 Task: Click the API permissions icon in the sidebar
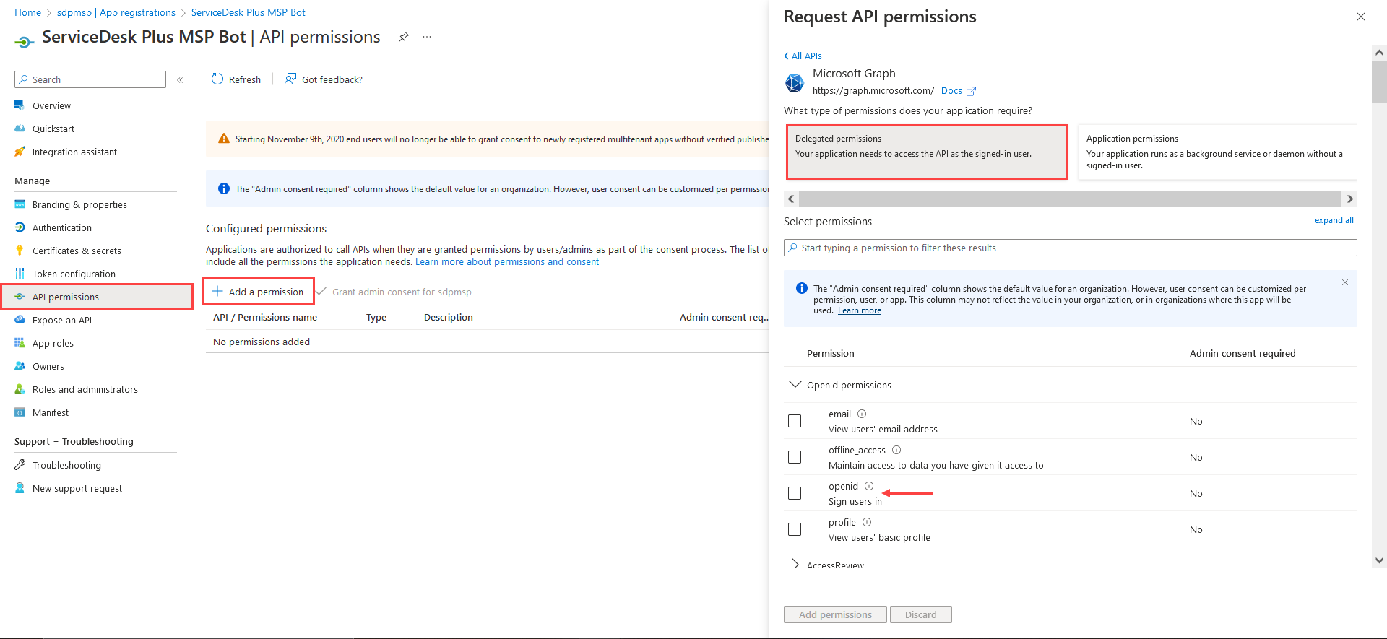20,297
